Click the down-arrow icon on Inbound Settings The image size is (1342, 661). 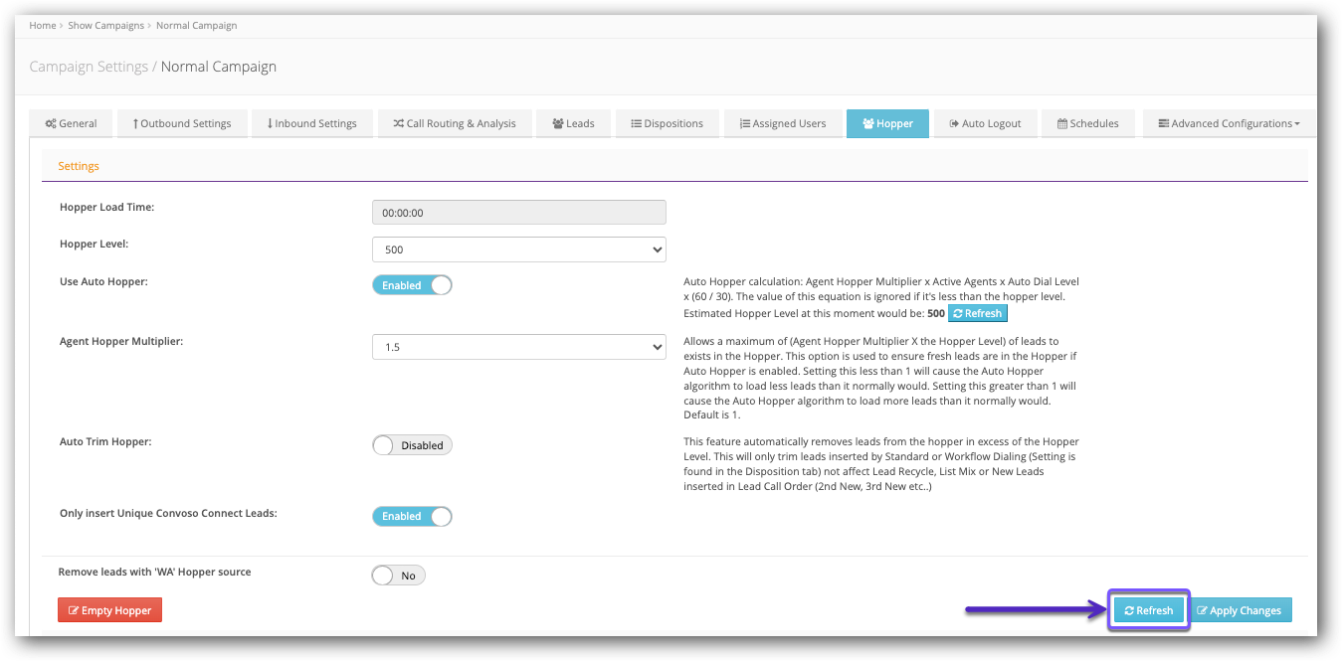(x=270, y=124)
